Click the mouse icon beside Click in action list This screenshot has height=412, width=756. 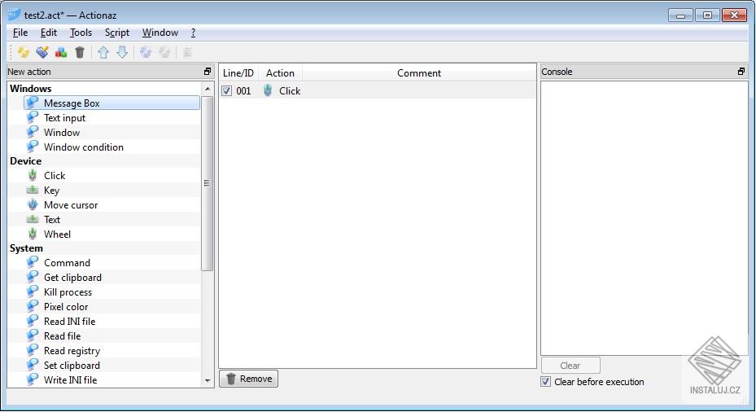33,175
